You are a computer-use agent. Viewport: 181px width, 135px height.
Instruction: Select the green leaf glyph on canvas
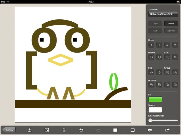click(114, 82)
